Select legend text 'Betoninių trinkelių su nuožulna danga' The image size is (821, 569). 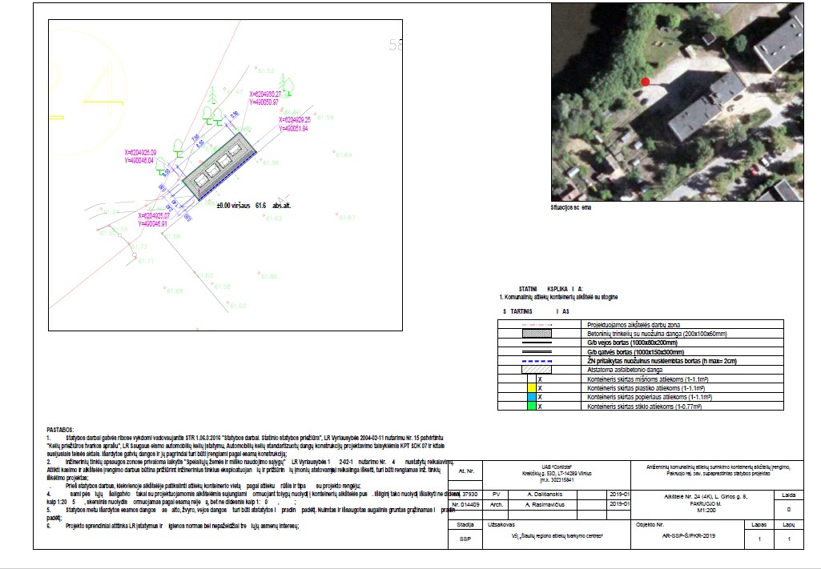pyautogui.click(x=635, y=334)
